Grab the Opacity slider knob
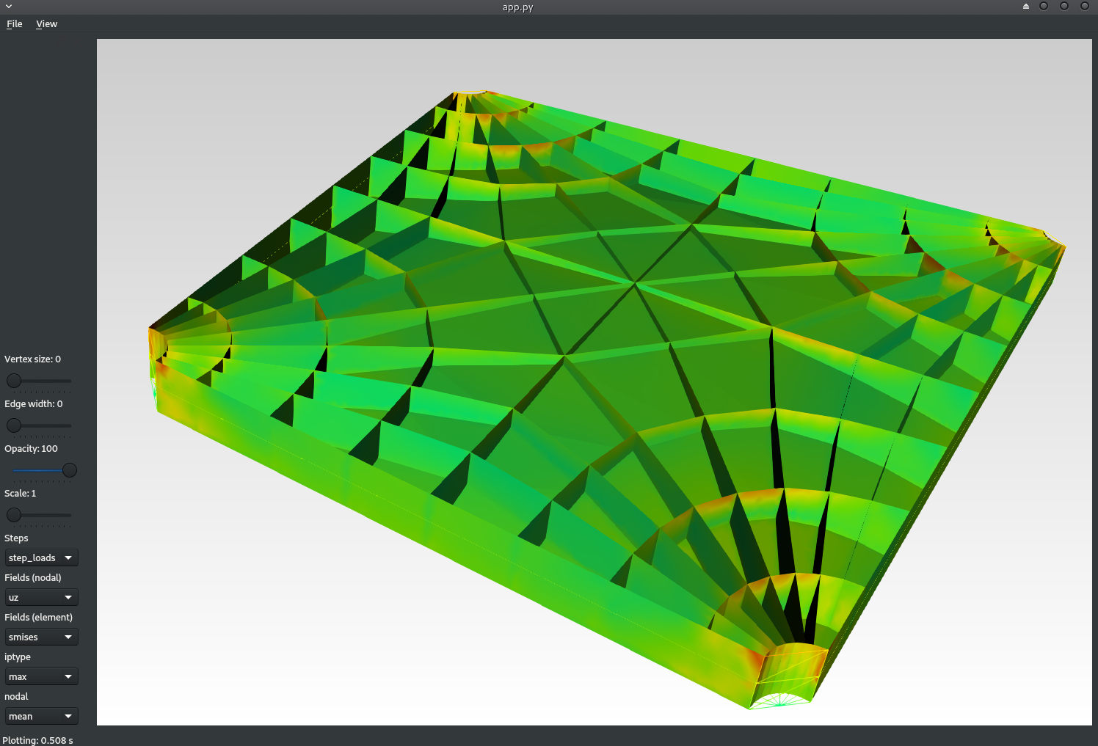This screenshot has width=1098, height=746. 70,470
